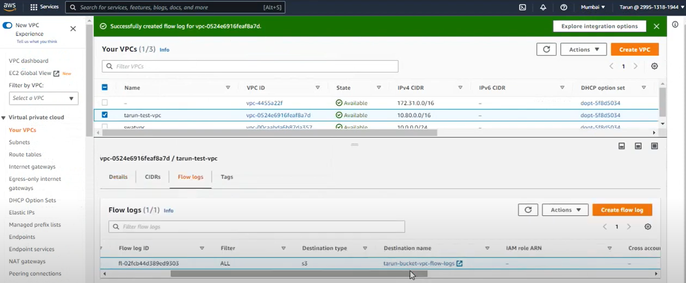Open the Your VPCs Actions dropdown
Viewport: 686px width, 283px height.
coord(583,49)
